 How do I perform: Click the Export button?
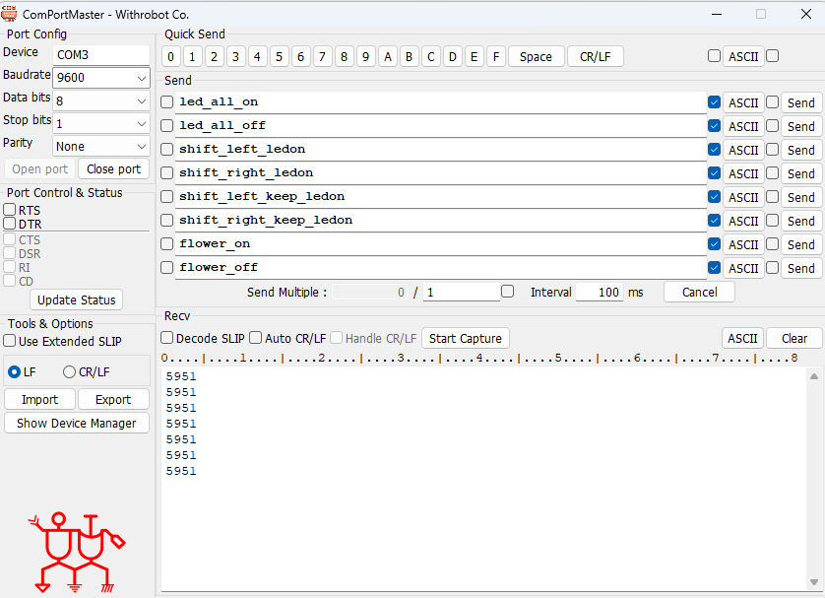tap(113, 400)
